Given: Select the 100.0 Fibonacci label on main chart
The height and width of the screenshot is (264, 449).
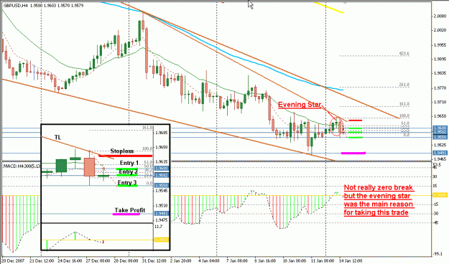Looking at the screenshot, I should point(404,115).
